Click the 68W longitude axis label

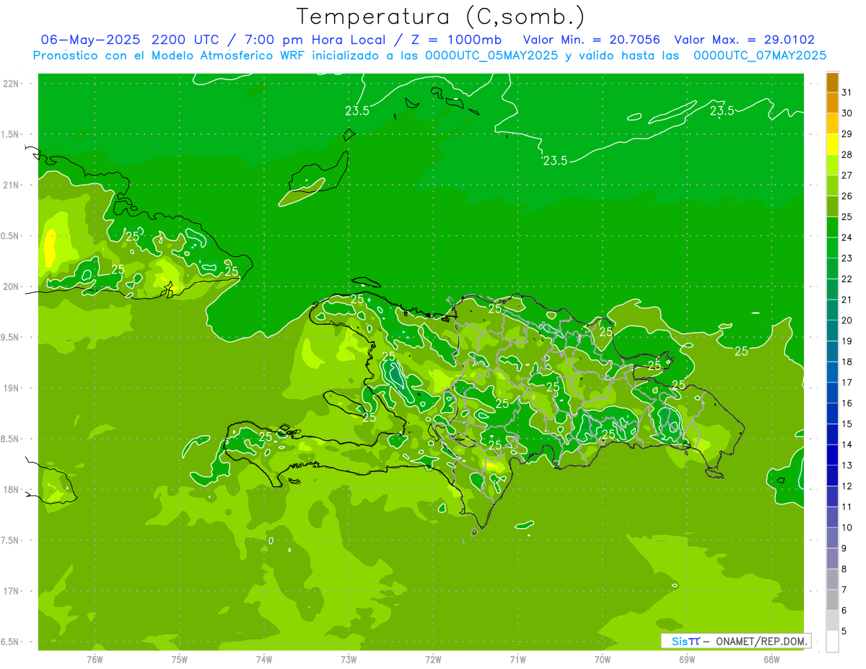tap(771, 659)
